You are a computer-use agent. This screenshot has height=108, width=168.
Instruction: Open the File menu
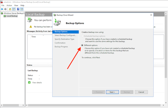point(3,5)
